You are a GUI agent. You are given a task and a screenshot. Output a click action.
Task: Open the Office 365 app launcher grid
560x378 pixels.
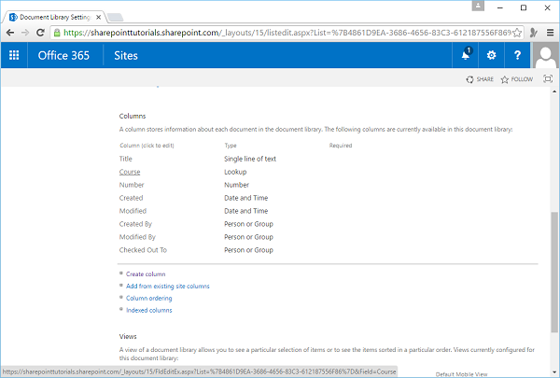14,55
